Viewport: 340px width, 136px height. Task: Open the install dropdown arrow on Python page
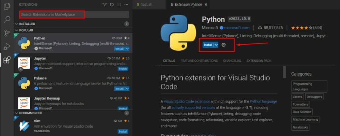point(216,45)
